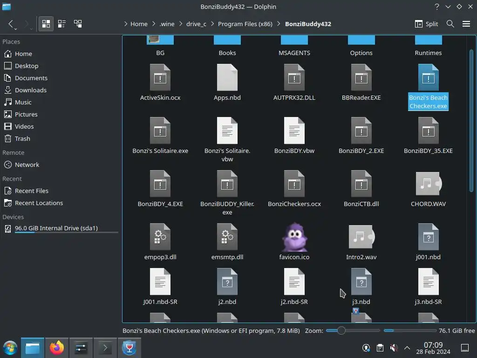Select BonziCTB.dll file icon
This screenshot has height=358, width=477.
click(x=361, y=184)
